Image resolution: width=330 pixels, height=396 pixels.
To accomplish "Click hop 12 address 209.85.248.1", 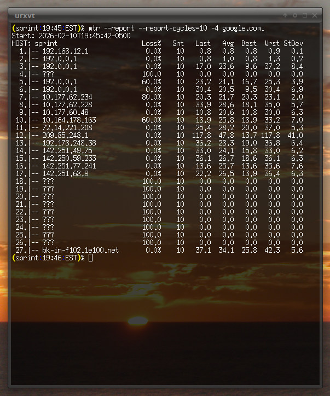I will coord(65,135).
